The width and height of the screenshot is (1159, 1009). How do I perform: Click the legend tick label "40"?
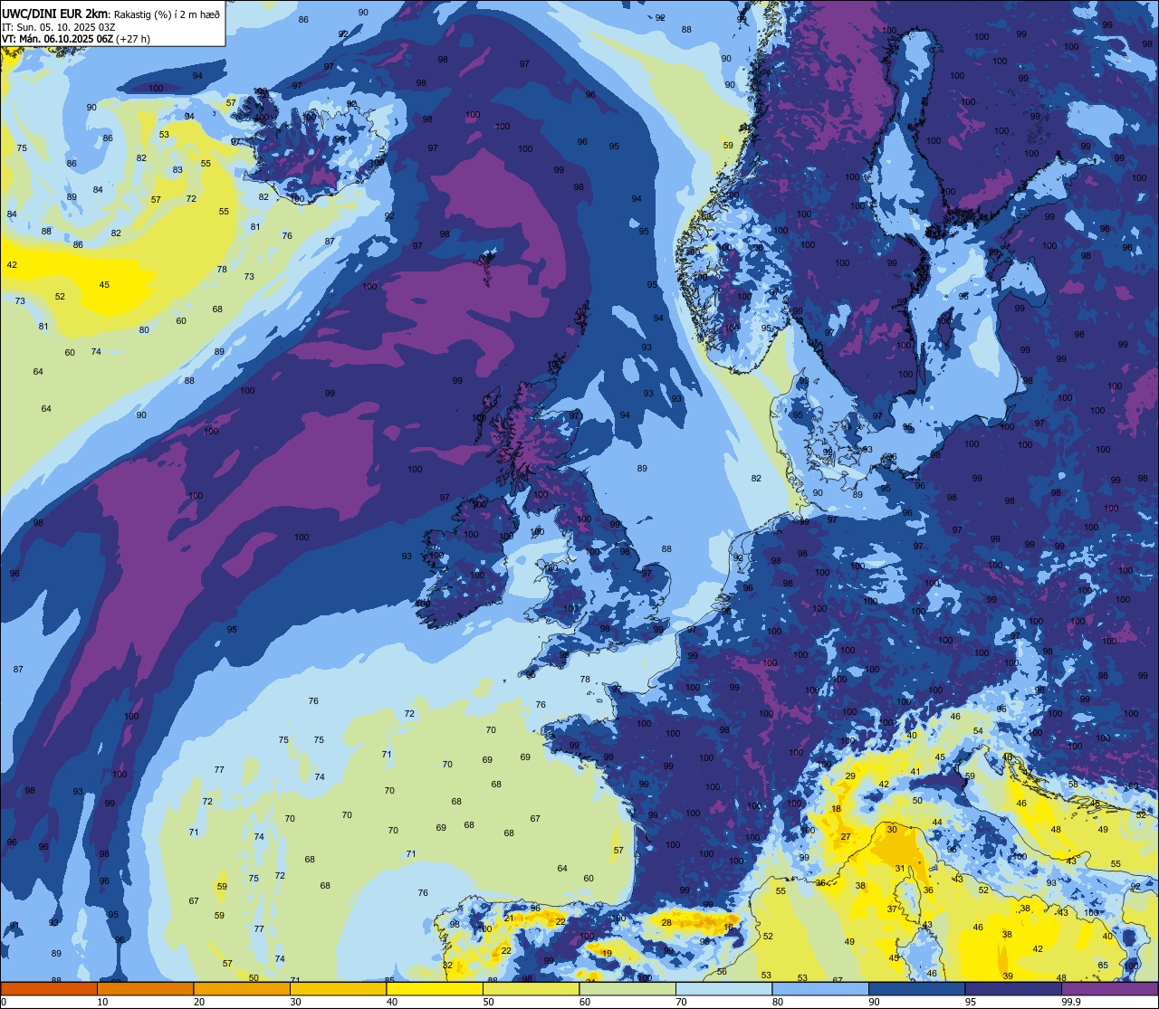392,1002
